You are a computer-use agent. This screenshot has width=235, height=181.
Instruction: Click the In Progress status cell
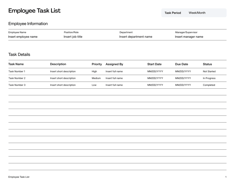point(209,78)
